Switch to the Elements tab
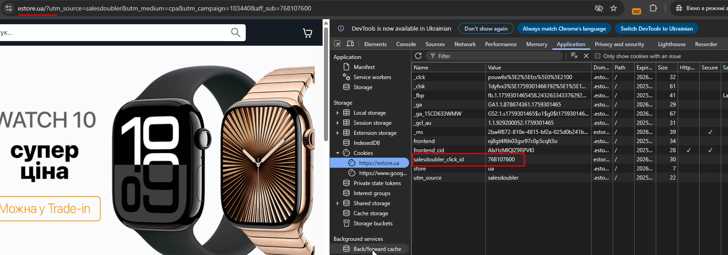This screenshot has width=728, height=255. point(375,44)
